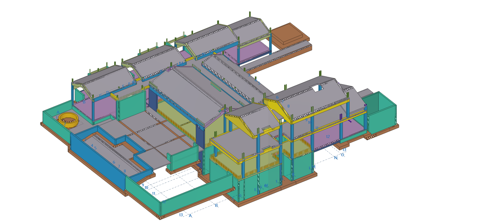Select grid label B along the bottom edge
Image resolution: width=493 pixels, height=222 pixels.
(216, 206)
